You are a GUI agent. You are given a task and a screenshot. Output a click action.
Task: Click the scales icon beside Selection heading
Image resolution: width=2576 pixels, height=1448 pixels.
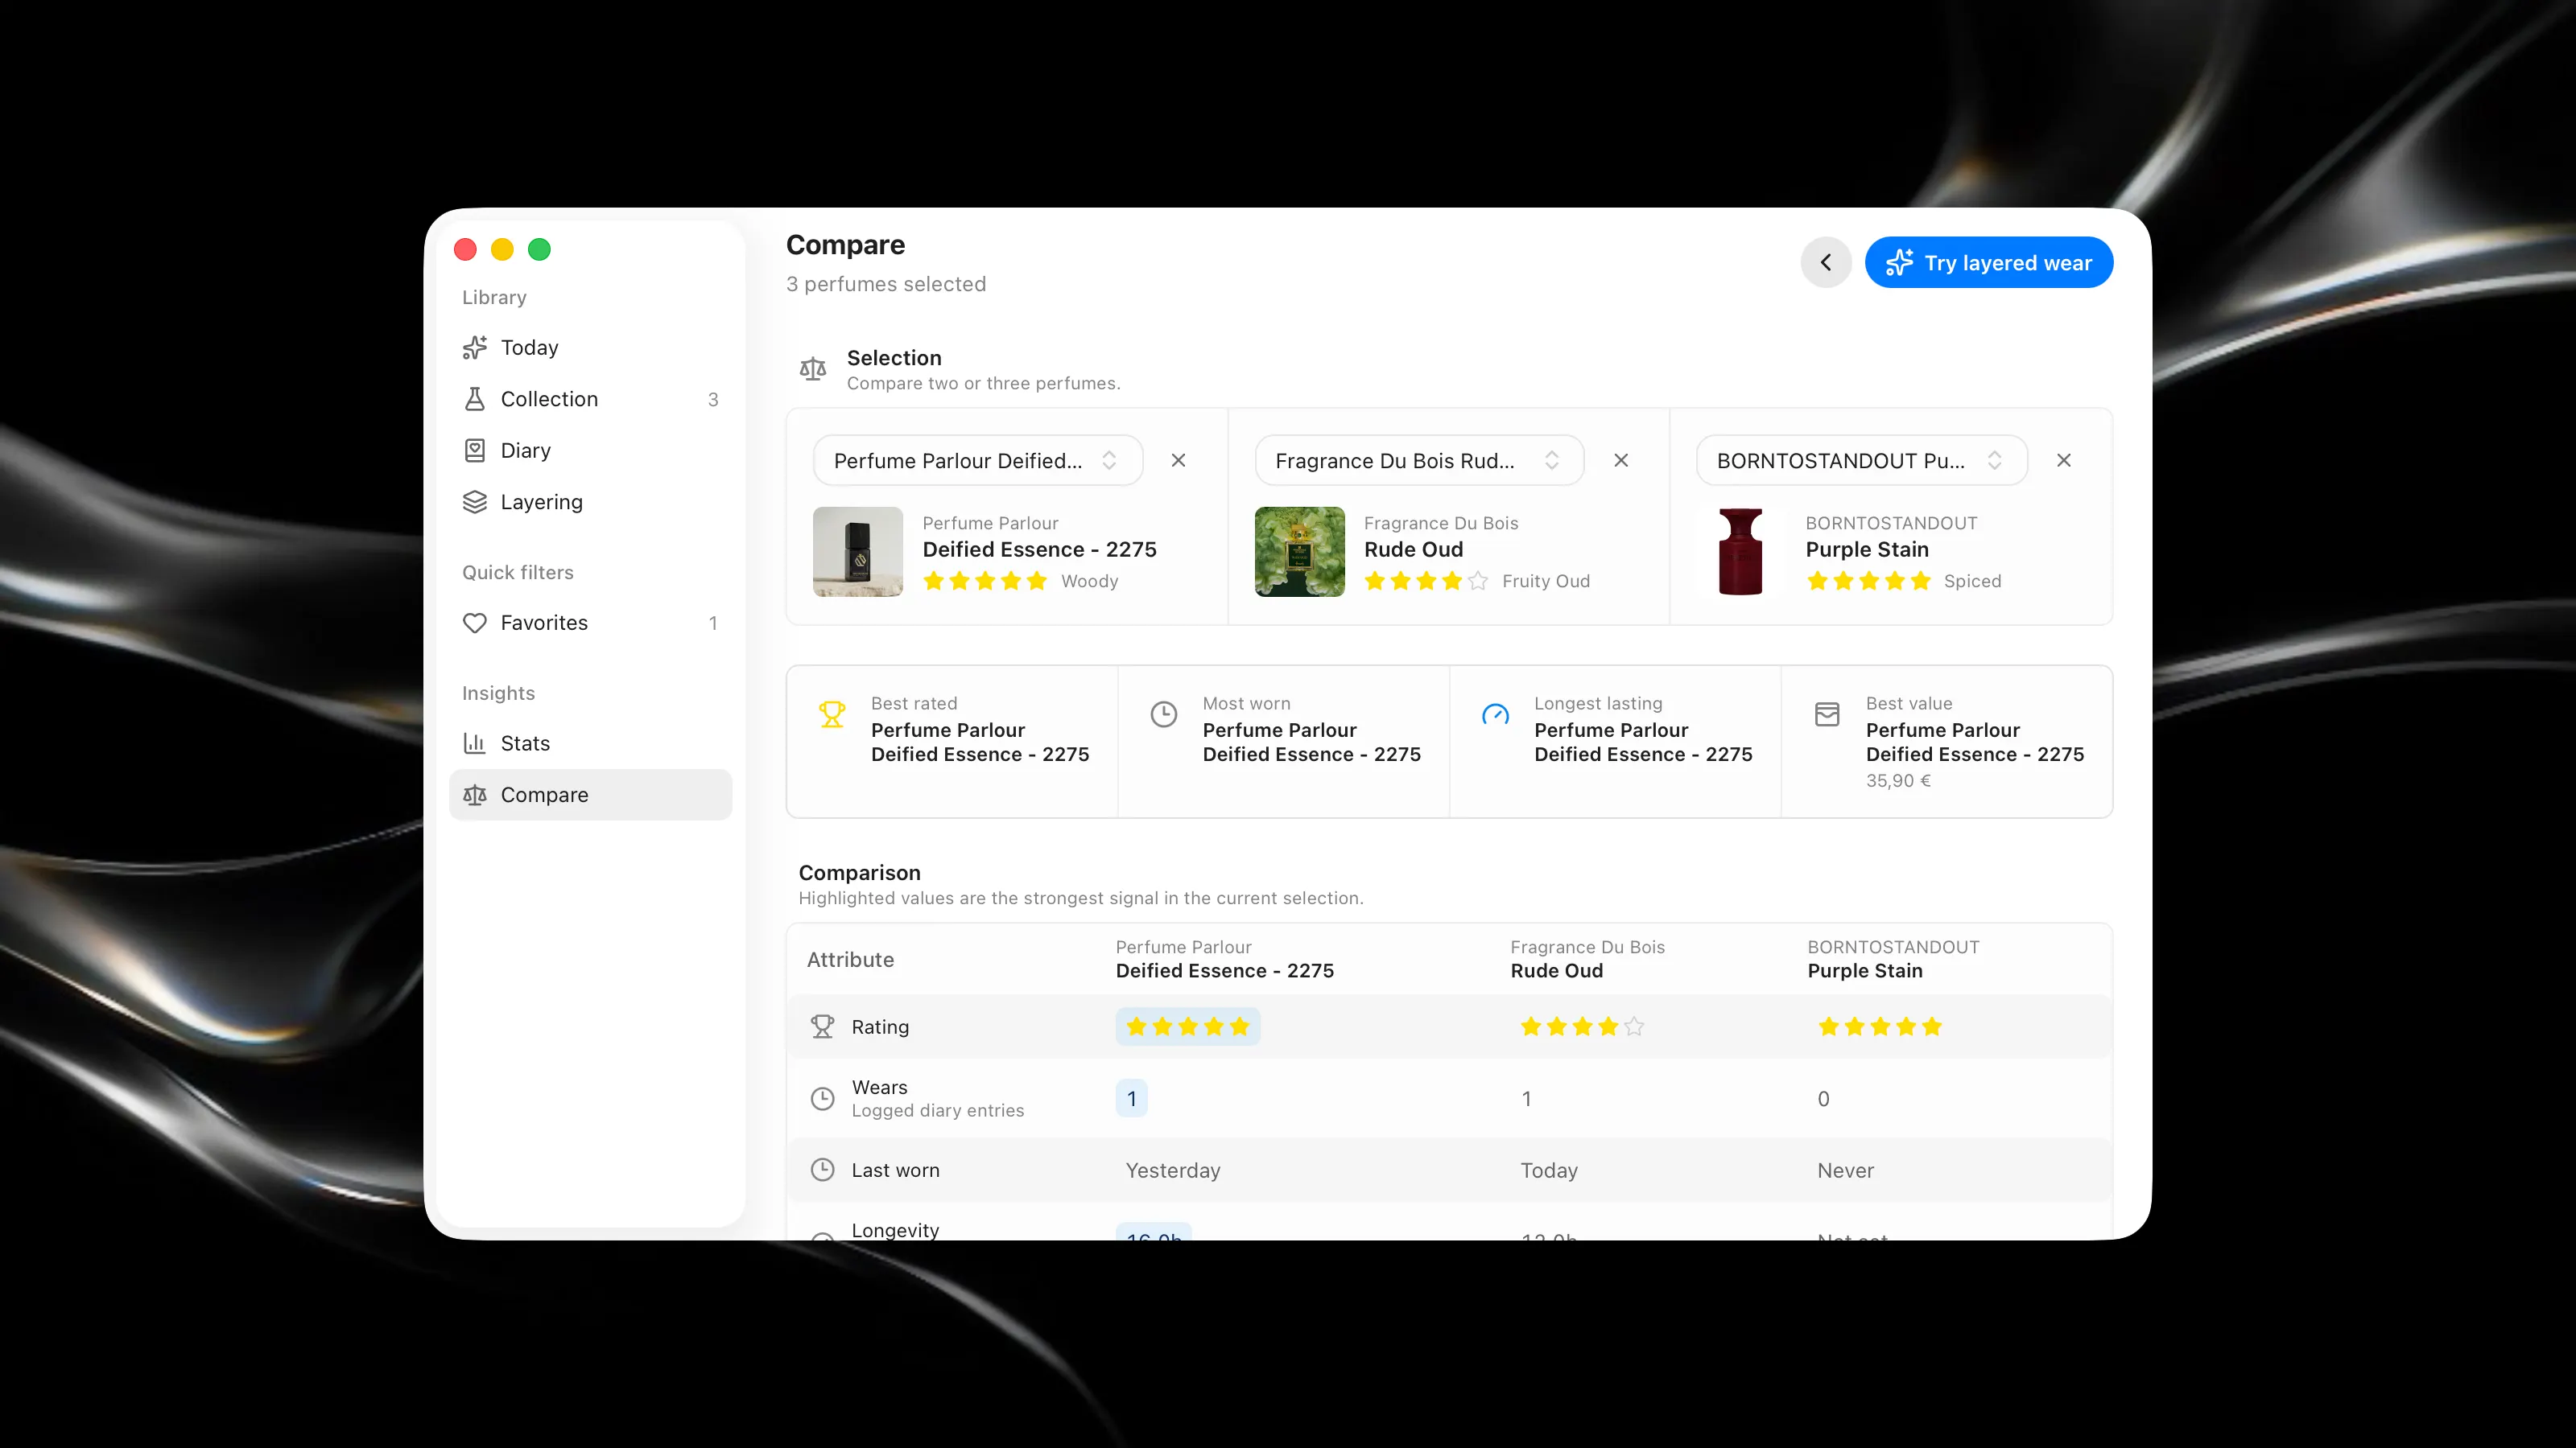[x=813, y=370]
